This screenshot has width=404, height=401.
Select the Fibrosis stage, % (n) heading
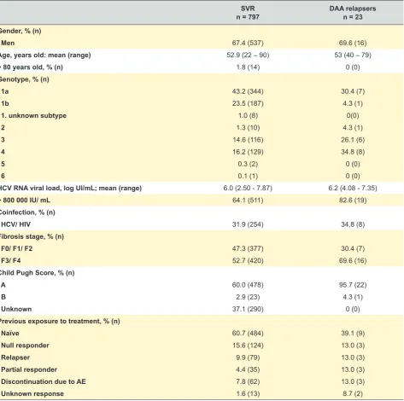[x=32, y=236]
